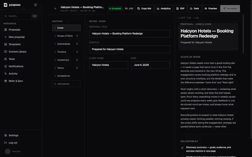Select the Scope of Work section
Image resolution: width=252 pixels, height=157 pixels.
point(65,36)
